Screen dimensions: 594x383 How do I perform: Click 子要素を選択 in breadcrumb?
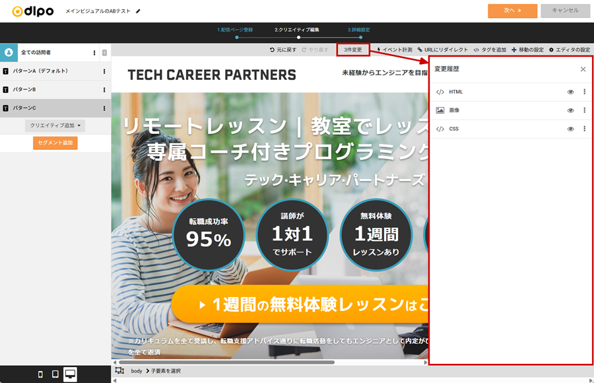(166, 371)
